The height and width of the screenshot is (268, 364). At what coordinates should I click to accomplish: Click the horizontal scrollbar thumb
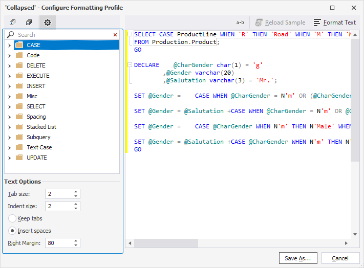click(x=166, y=243)
